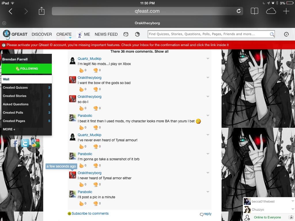Reload the qfeast.com page
This screenshot has height=221, width=295.
click(x=239, y=11)
